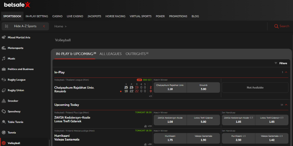Go to In-Play Betting
Screen dimensions: 293x146
[37, 16]
